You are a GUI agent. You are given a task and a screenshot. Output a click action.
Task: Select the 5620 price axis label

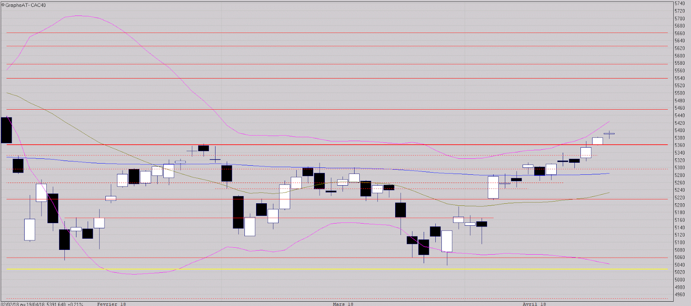[679, 48]
